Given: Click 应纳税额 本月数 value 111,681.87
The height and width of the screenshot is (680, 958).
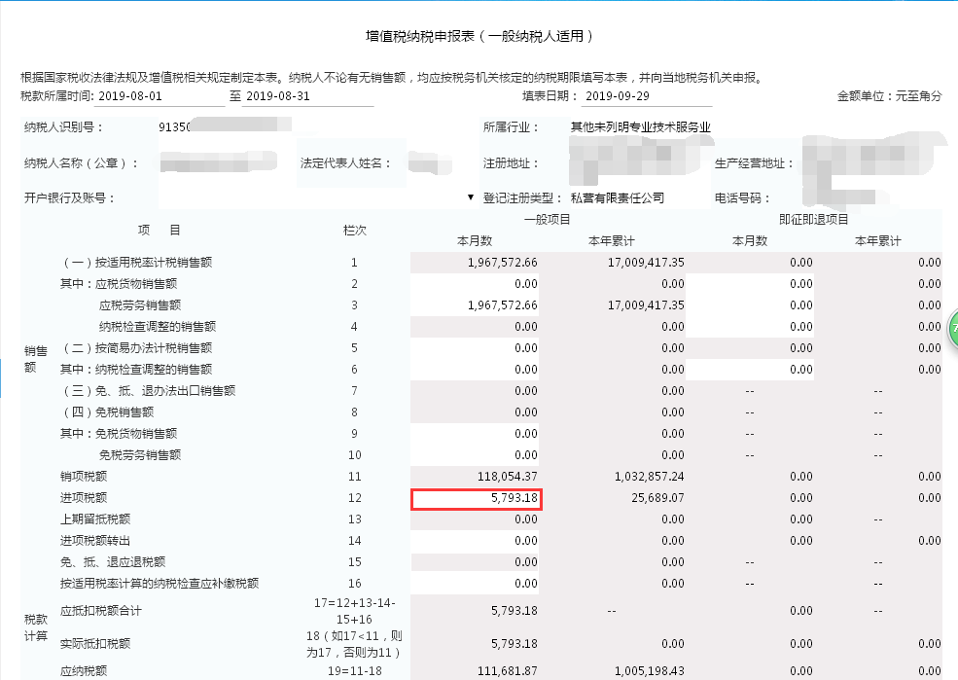Looking at the screenshot, I should 507,670.
